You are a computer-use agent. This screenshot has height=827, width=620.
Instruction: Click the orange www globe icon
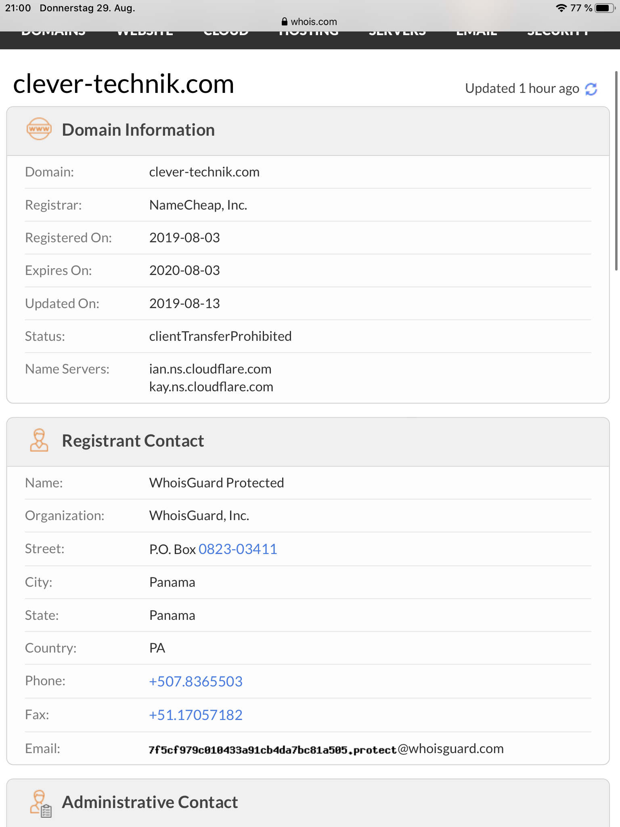39,129
